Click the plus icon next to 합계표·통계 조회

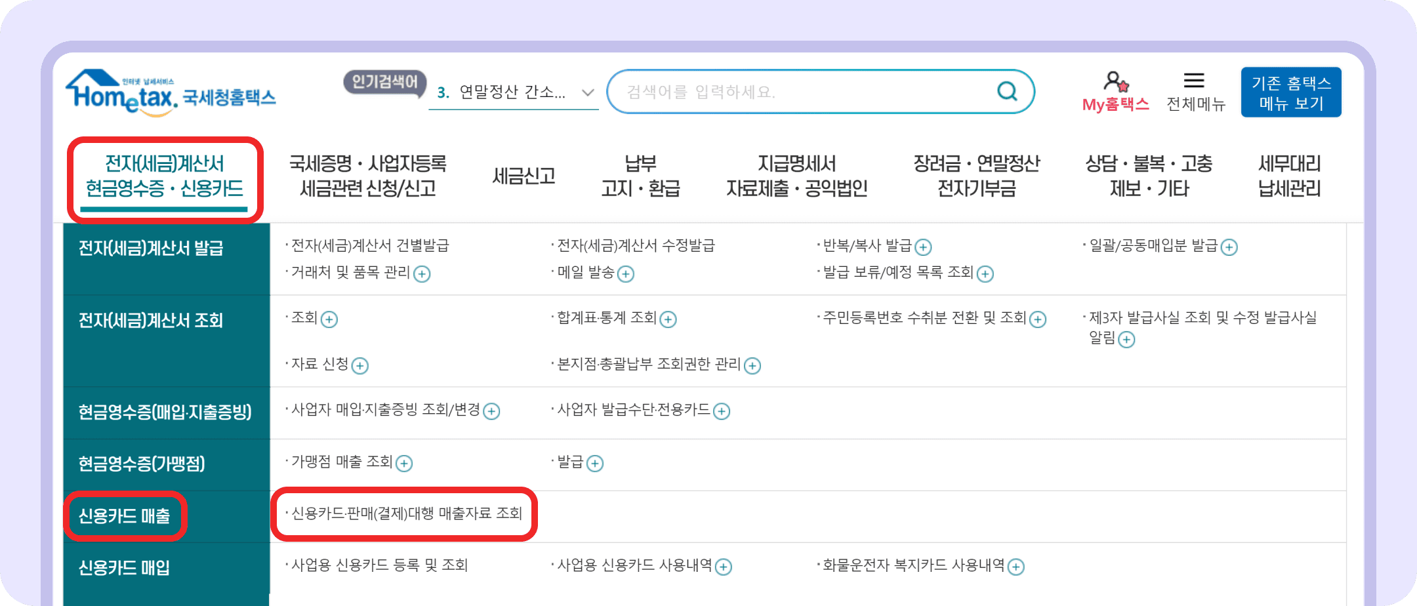[668, 319]
